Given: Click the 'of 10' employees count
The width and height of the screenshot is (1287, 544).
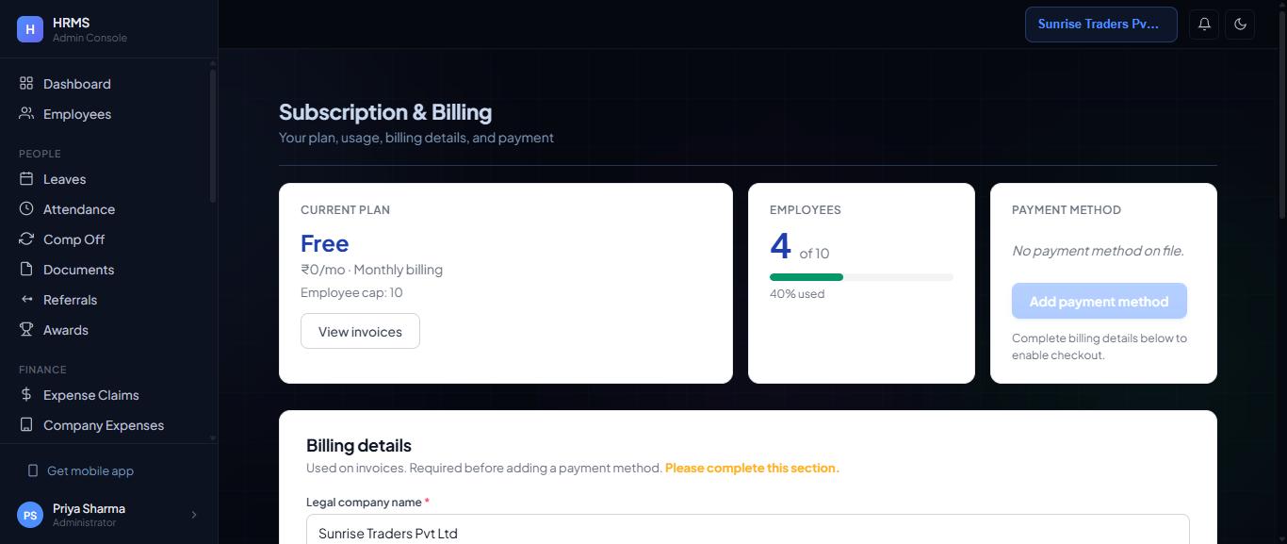Looking at the screenshot, I should (x=814, y=254).
